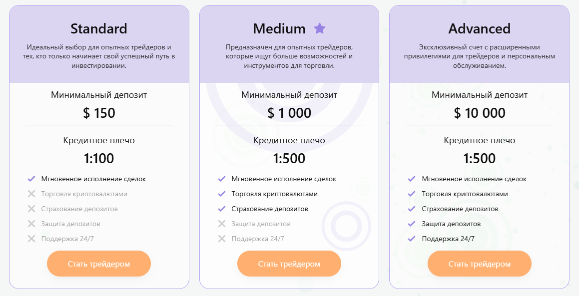Screen dimensions: 579x296
Task: Click the Medium plan description text
Action: click(x=289, y=56)
